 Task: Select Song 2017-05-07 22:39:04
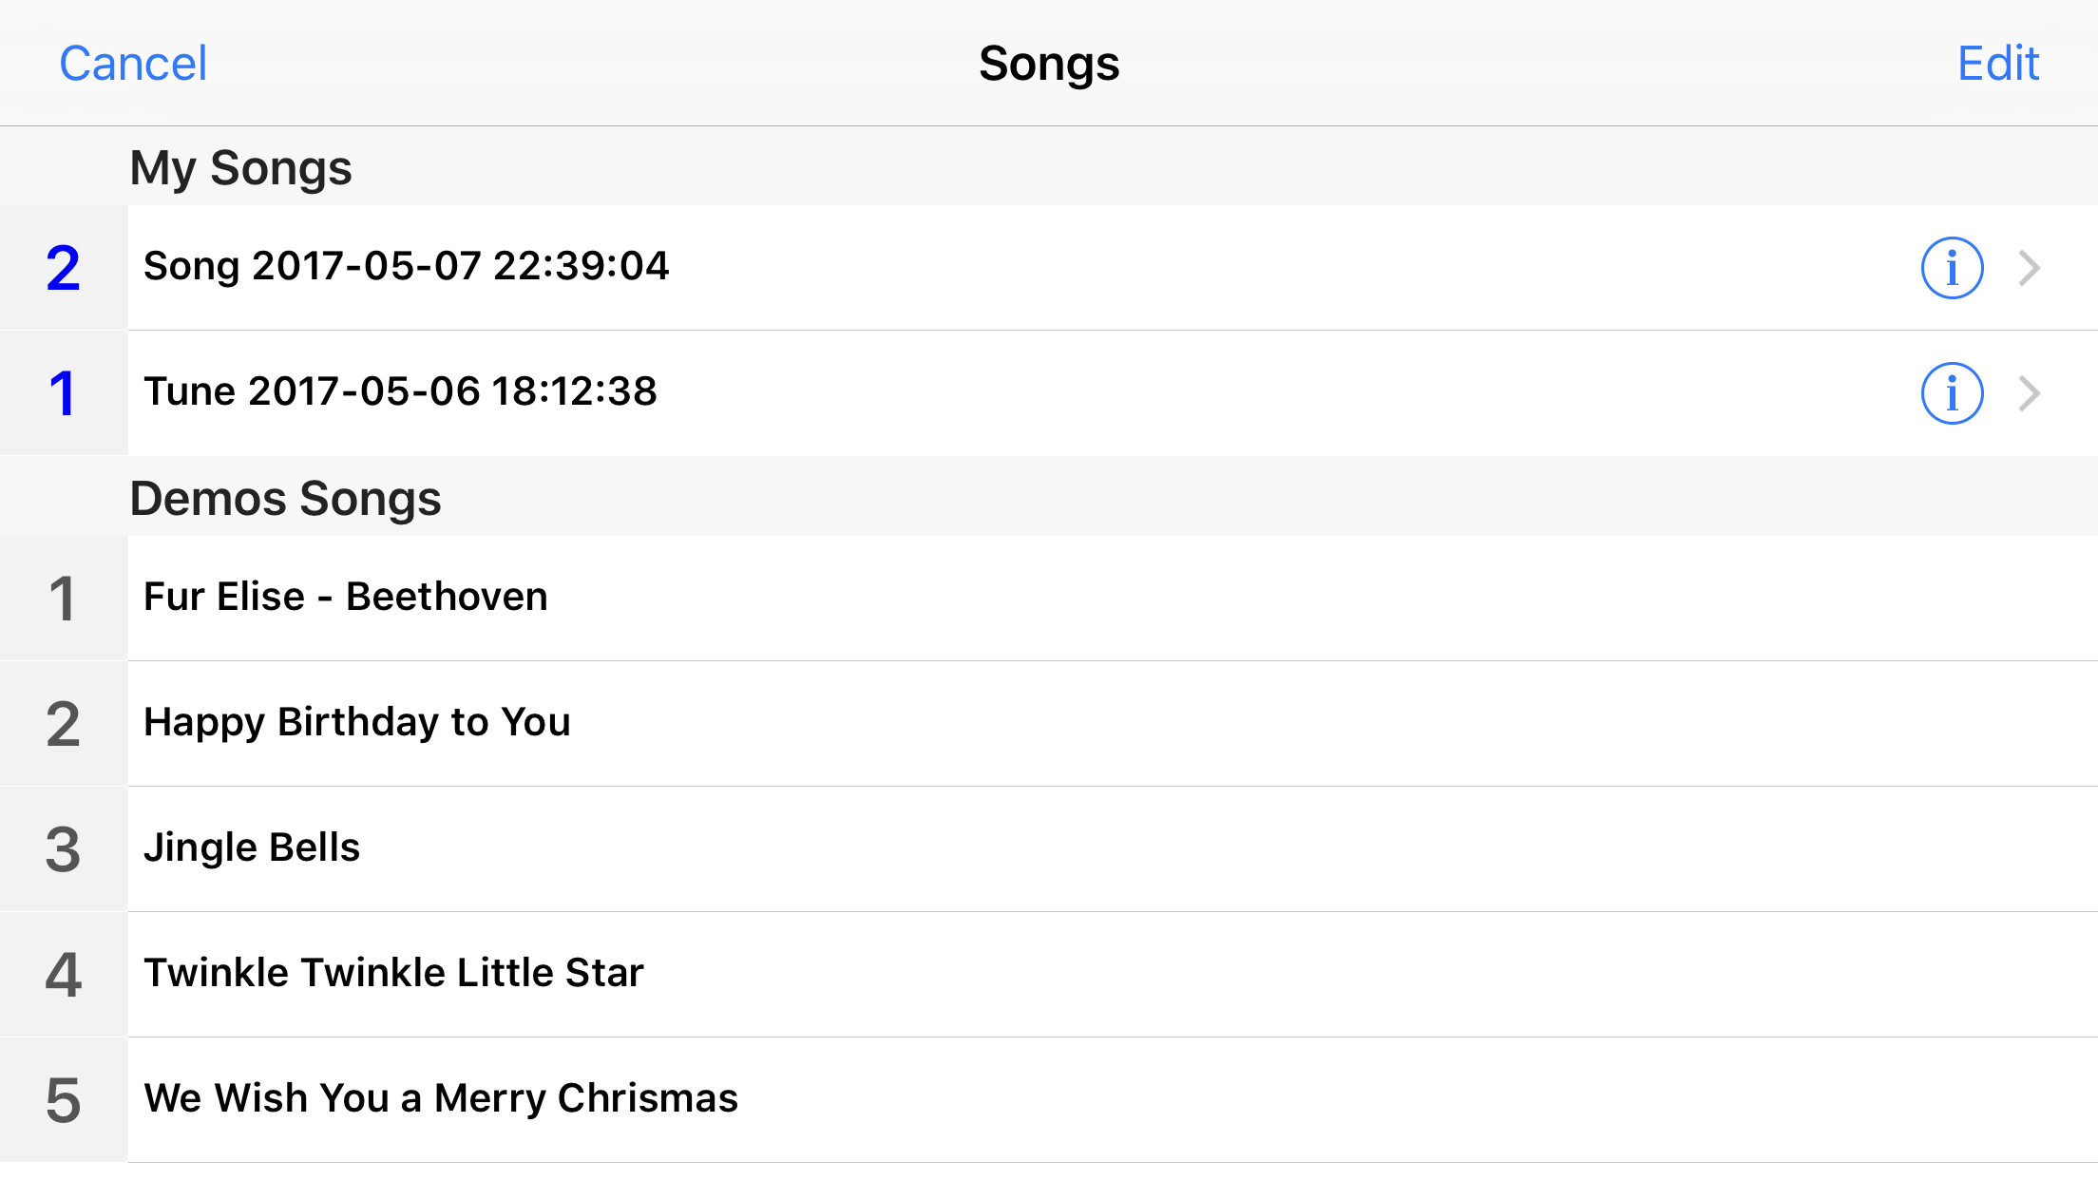point(407,266)
